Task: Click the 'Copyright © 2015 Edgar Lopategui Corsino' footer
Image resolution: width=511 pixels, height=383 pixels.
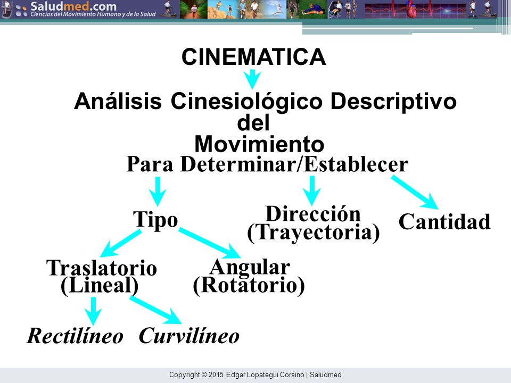Action: [x=236, y=375]
